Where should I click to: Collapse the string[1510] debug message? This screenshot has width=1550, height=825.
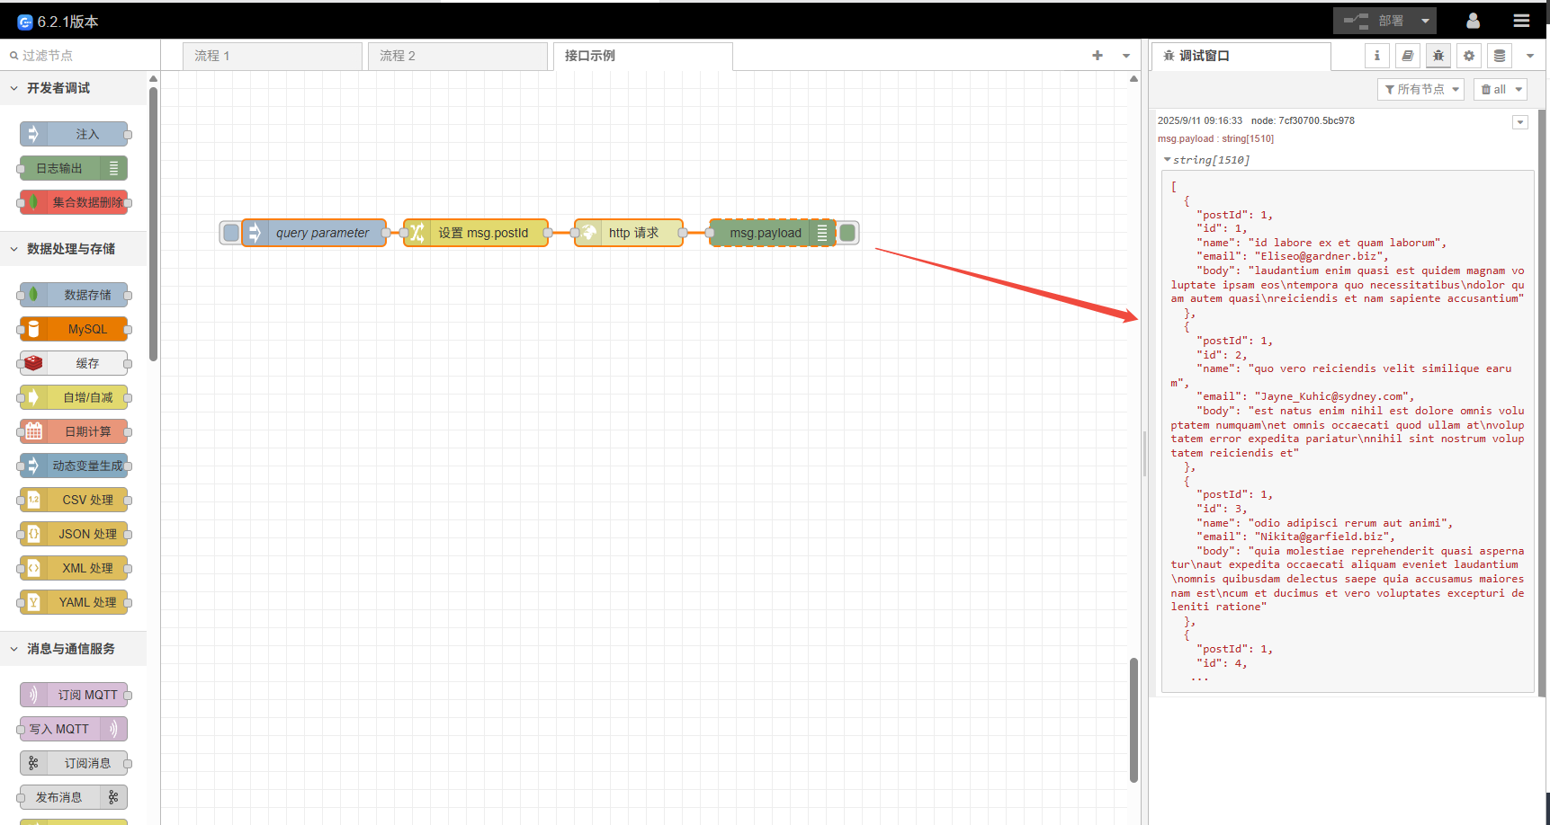(x=1168, y=159)
